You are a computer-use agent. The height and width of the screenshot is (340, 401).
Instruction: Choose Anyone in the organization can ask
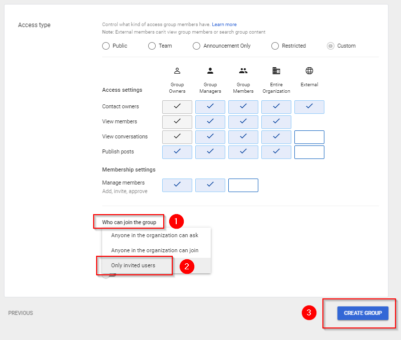(x=155, y=235)
